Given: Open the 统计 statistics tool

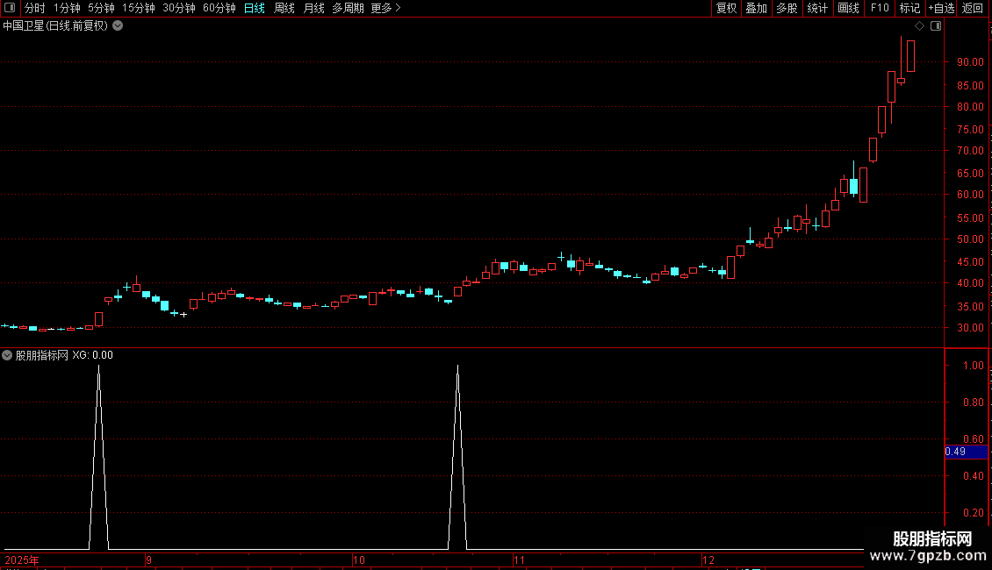Looking at the screenshot, I should [817, 8].
